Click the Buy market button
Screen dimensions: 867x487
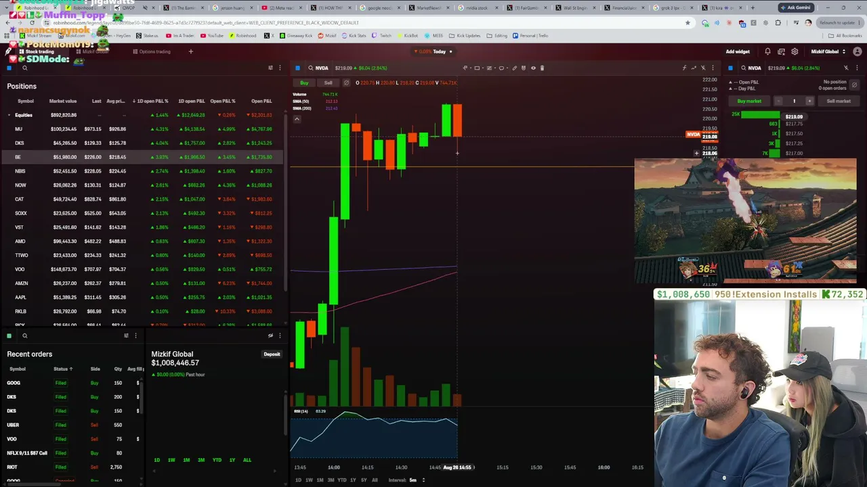[749, 101]
